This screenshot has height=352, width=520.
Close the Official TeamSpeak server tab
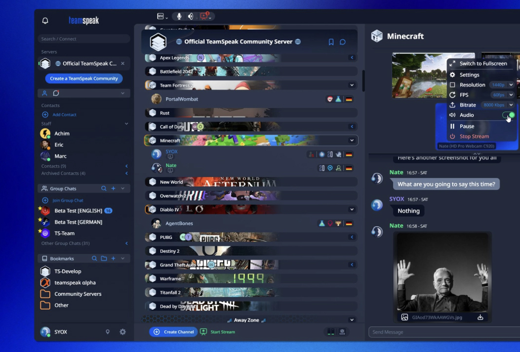[x=123, y=63]
